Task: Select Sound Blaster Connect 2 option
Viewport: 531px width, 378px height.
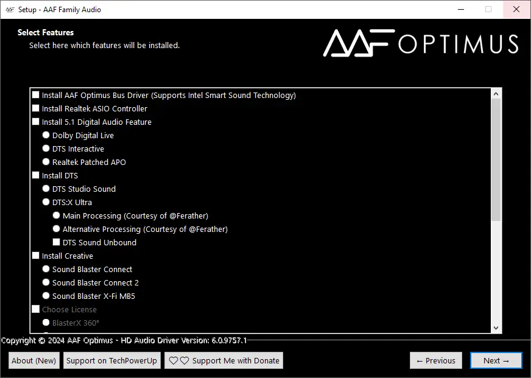Action: pos(46,282)
